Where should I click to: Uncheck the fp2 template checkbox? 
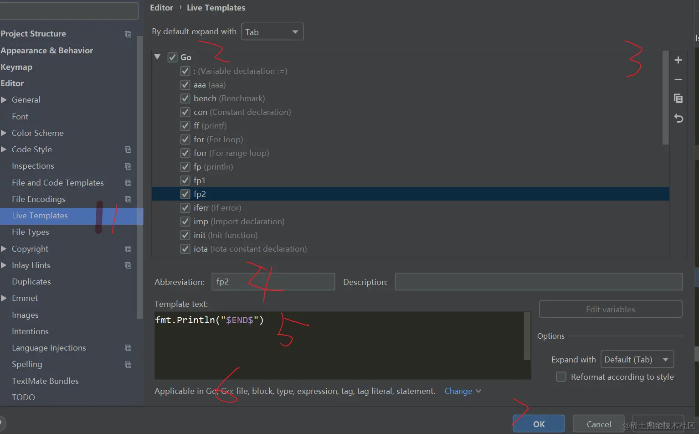click(x=185, y=194)
